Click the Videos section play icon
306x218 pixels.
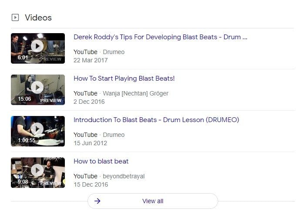coord(15,17)
